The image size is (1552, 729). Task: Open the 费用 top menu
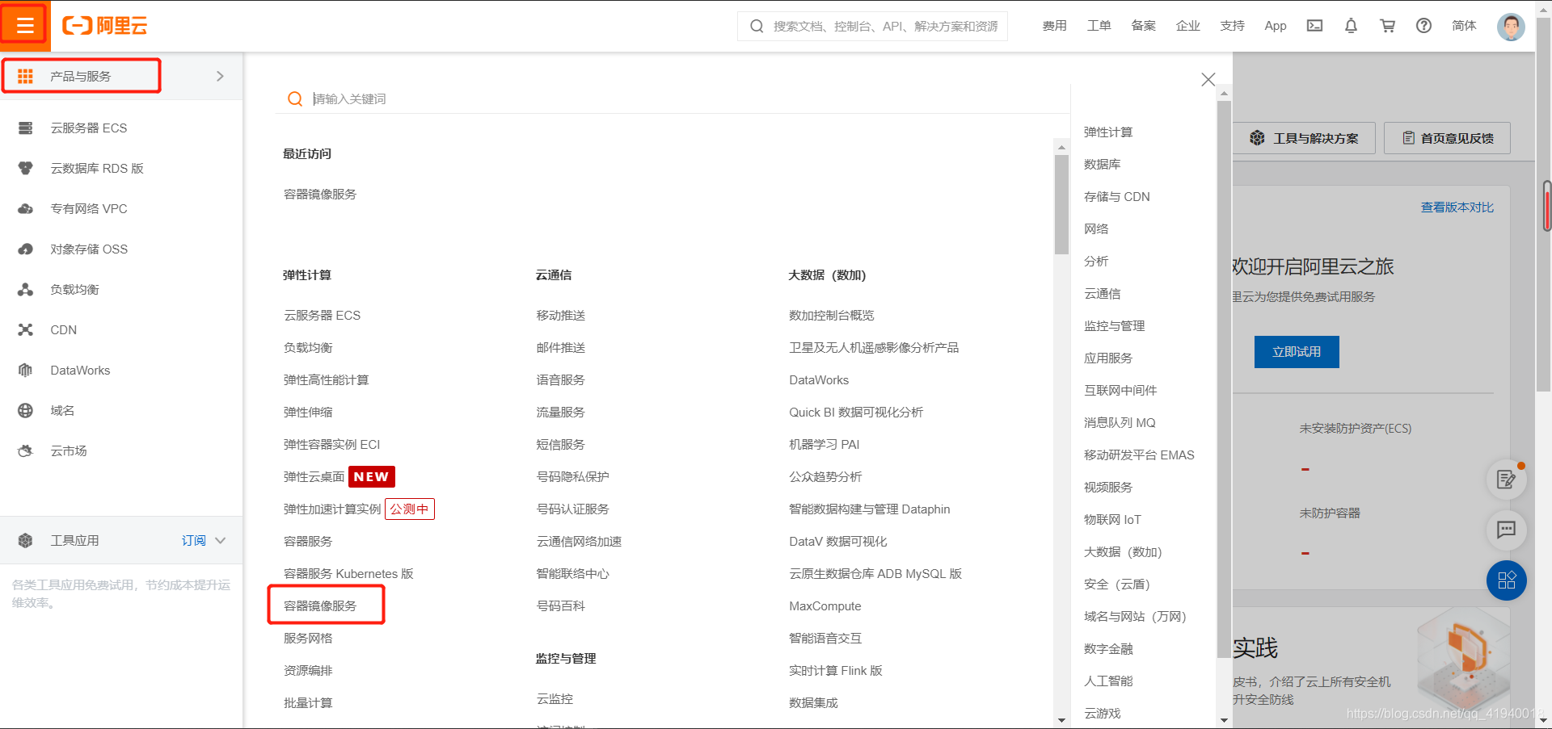(1054, 26)
